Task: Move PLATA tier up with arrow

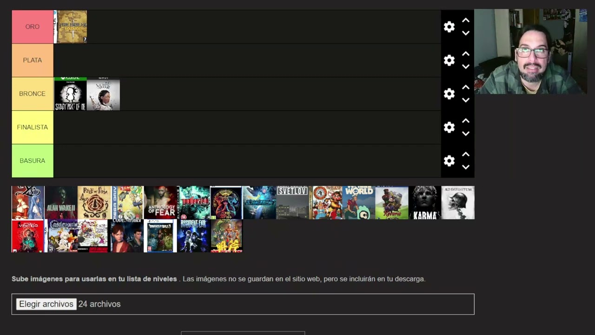Action: coord(465,54)
